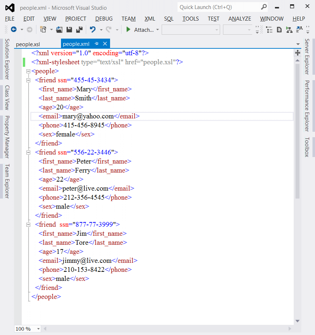Click the Navigate Forward arrow icon

(x=30, y=30)
